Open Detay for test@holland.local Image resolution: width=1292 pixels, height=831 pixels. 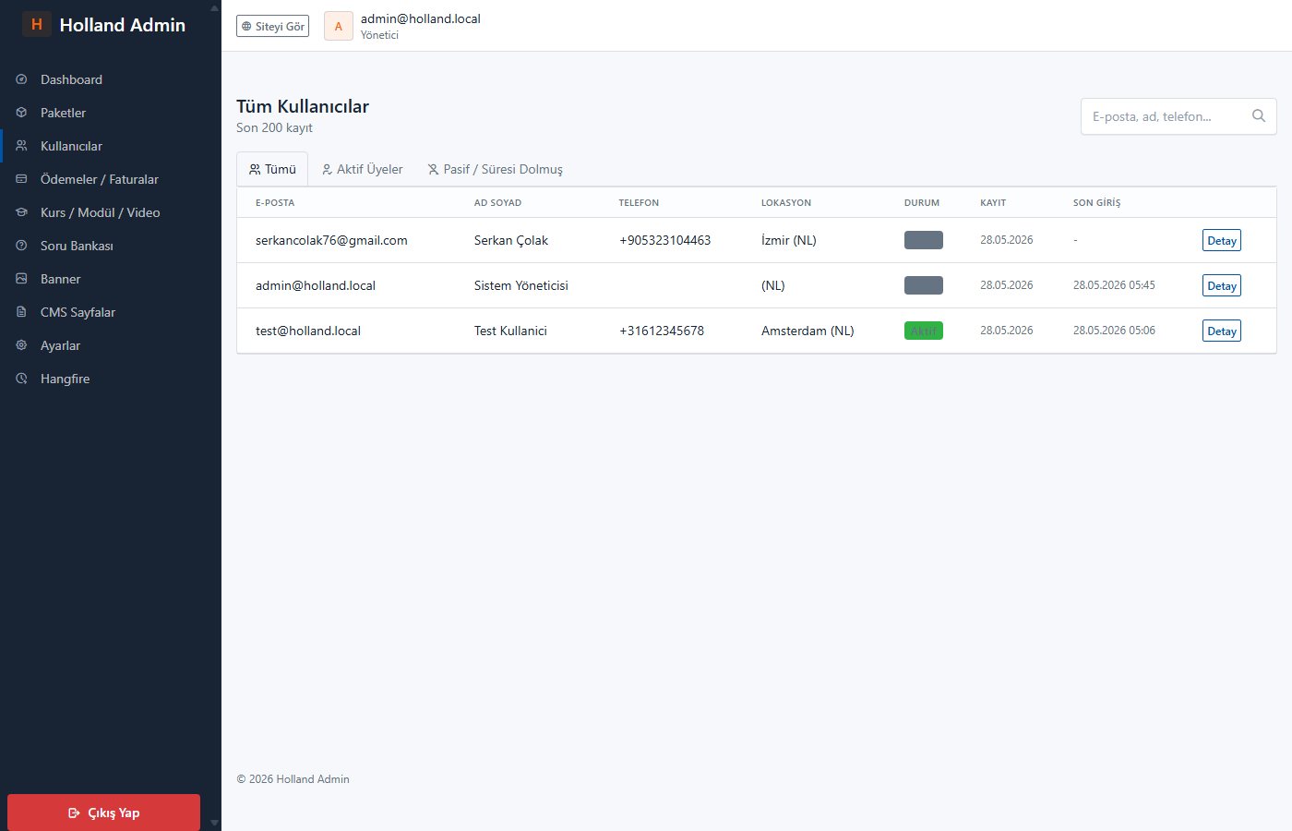click(x=1221, y=331)
